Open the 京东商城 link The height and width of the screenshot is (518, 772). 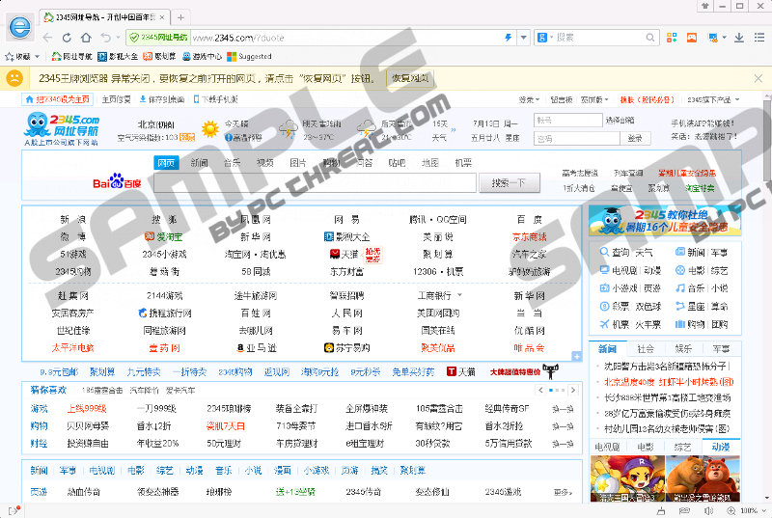click(x=529, y=237)
